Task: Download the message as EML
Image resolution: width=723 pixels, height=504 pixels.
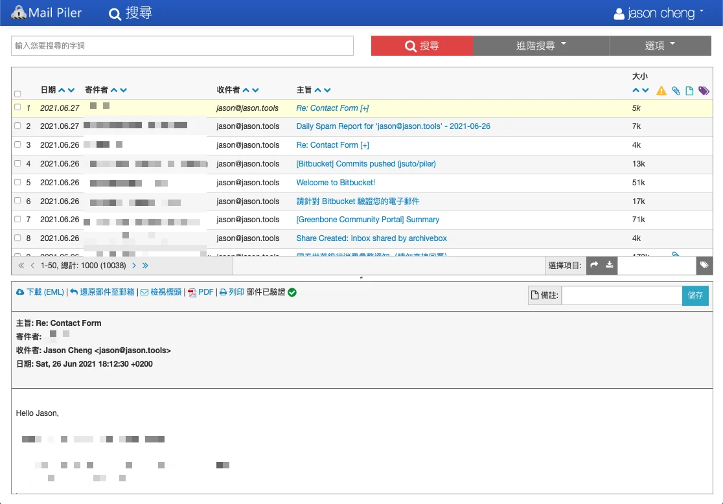Action: point(40,292)
